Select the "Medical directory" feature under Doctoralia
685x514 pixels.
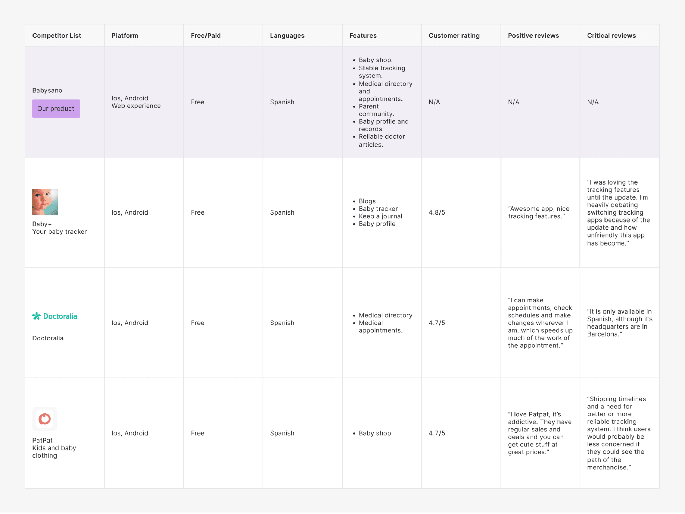pos(385,315)
